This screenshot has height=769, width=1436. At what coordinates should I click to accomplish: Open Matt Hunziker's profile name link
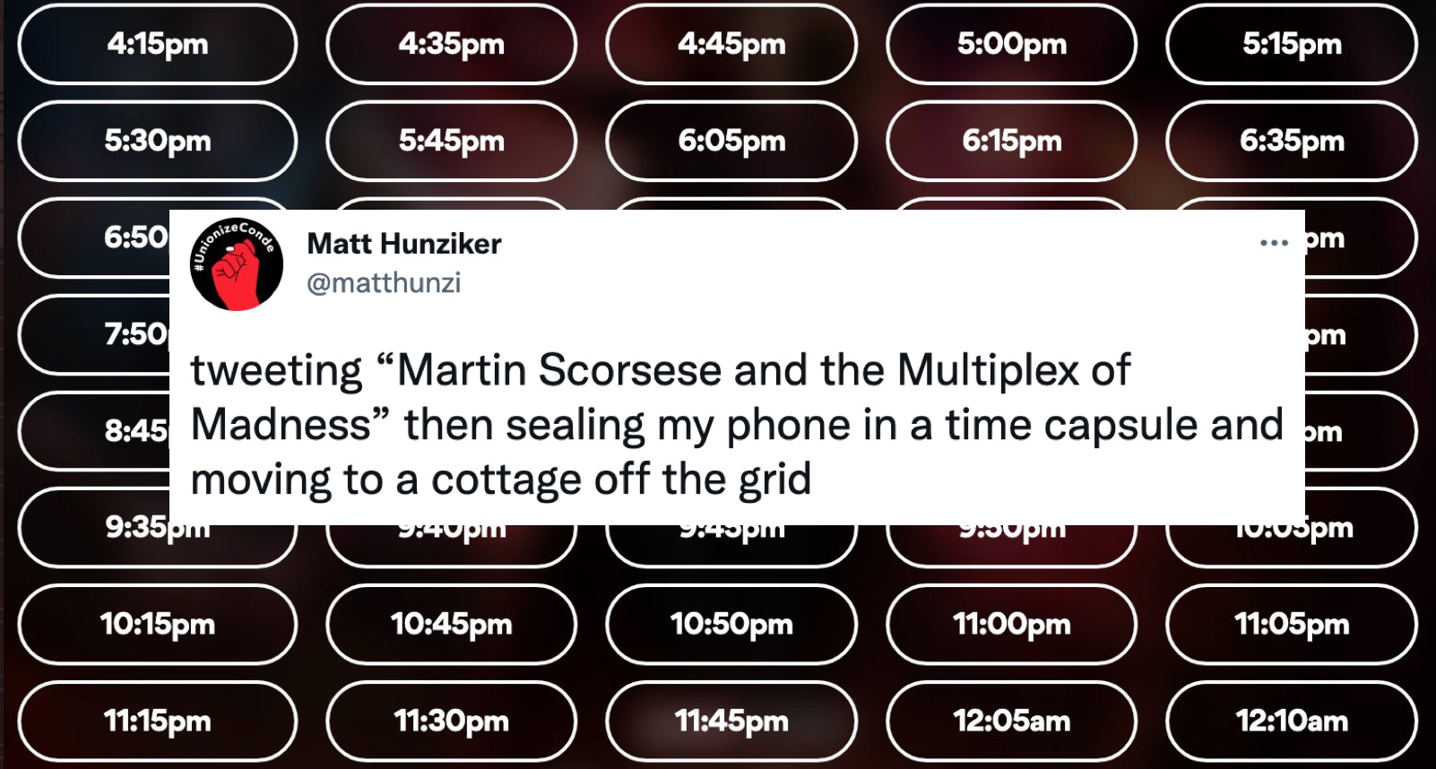pyautogui.click(x=403, y=244)
